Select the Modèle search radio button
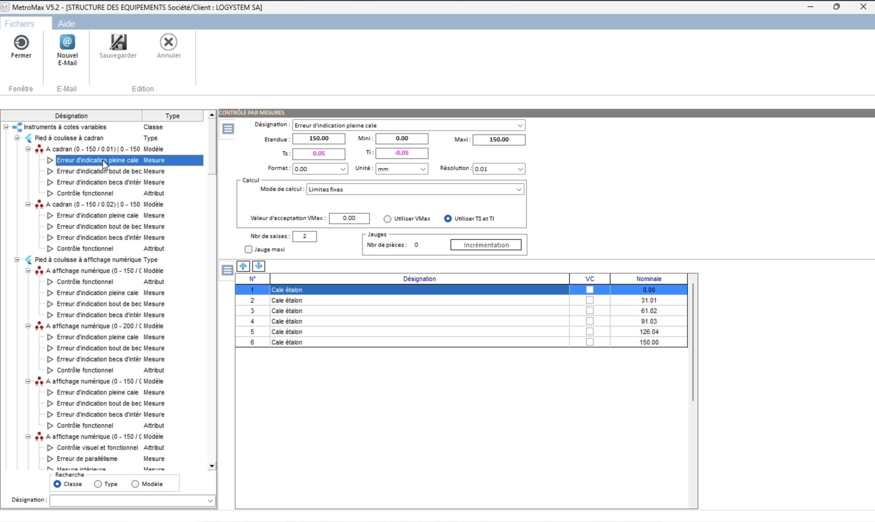The height and width of the screenshot is (522, 875). [135, 484]
